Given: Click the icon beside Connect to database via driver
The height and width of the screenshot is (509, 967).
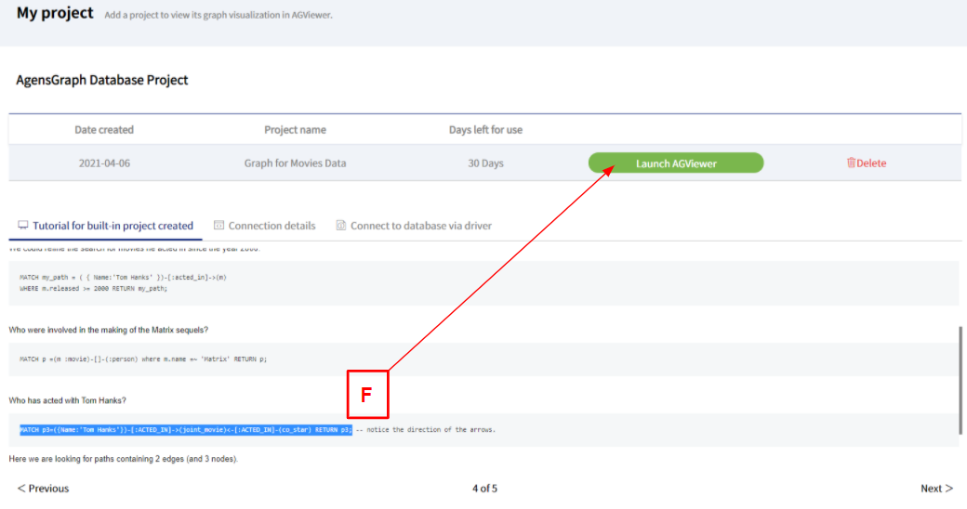Looking at the screenshot, I should (x=341, y=225).
